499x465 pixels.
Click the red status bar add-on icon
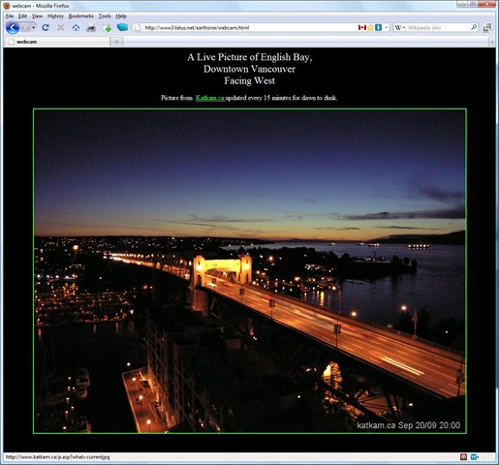tap(463, 457)
